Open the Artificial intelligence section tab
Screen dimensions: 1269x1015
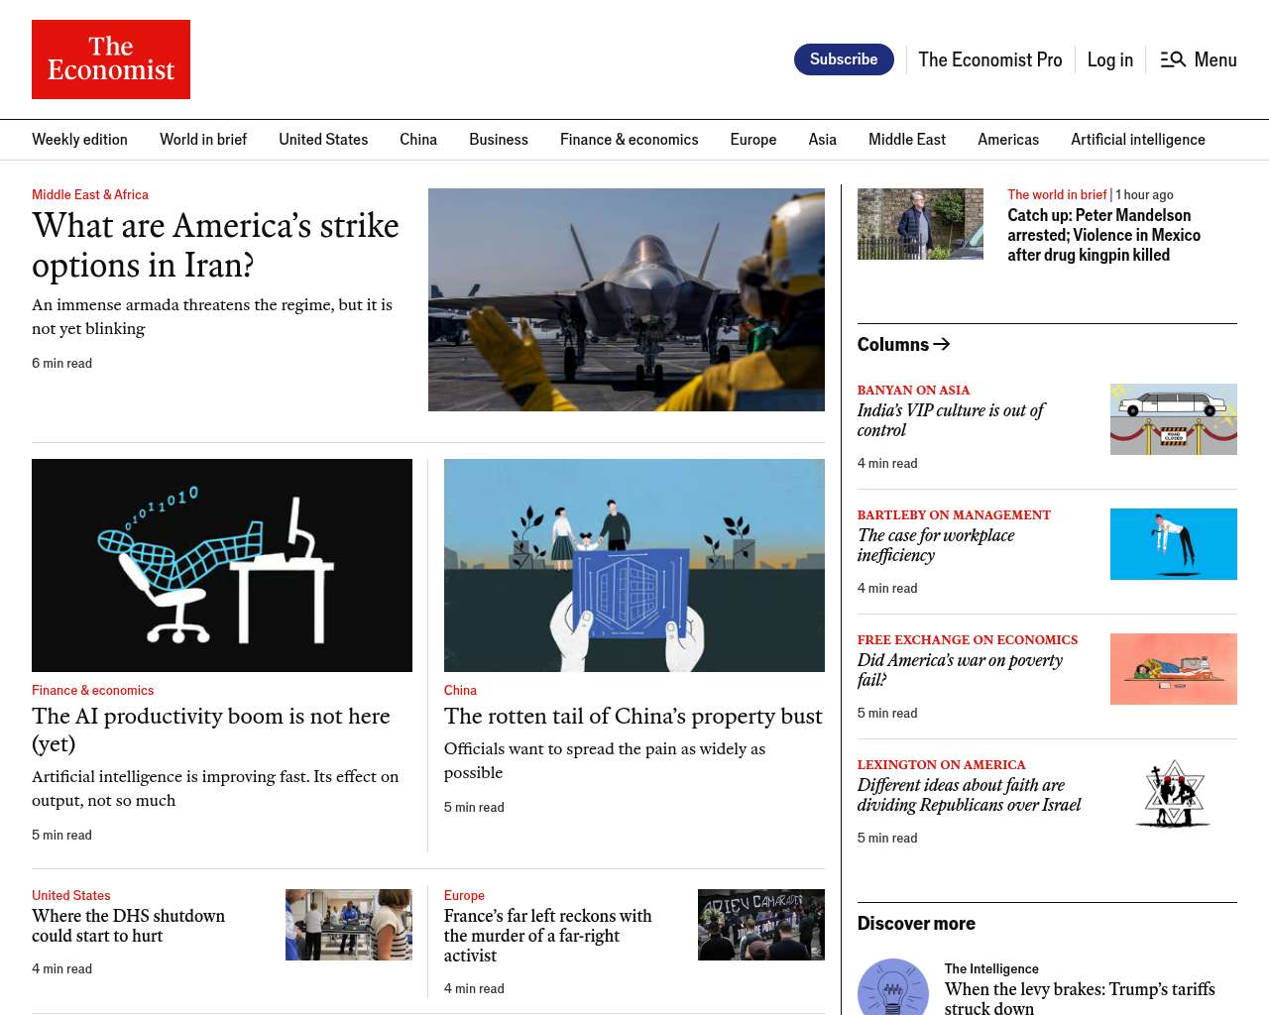pos(1137,140)
